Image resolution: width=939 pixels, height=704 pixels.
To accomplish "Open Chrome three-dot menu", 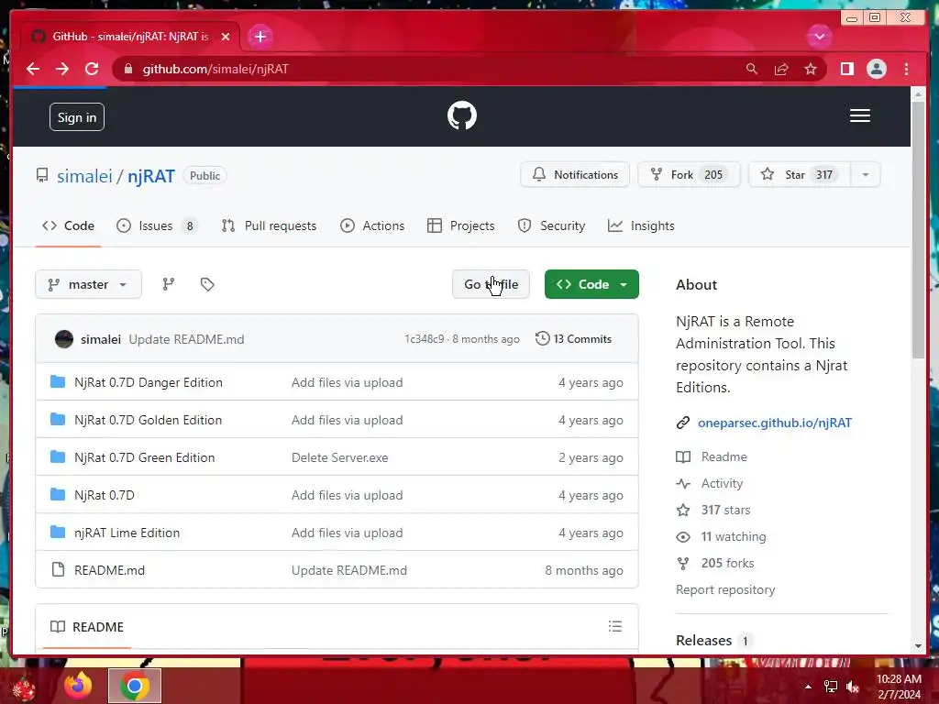I will coord(906,69).
